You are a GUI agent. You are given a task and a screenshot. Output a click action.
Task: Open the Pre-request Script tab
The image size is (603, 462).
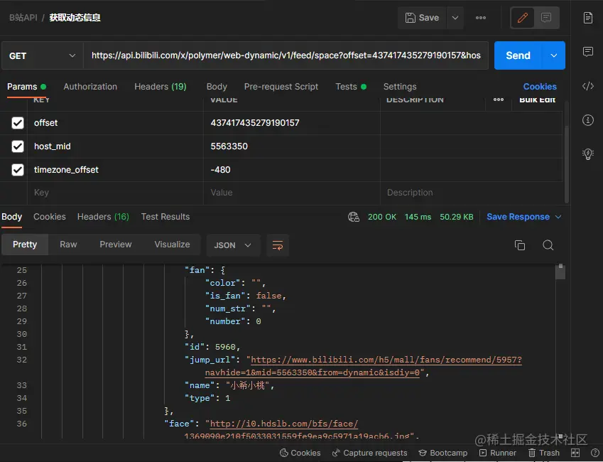(x=281, y=87)
